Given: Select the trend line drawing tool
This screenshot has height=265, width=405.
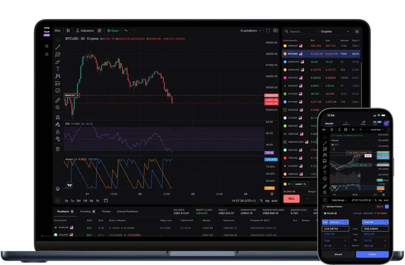Looking at the screenshot, I should pos(58,47).
